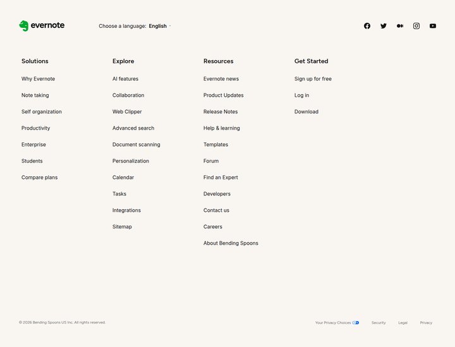Open Your Privacy Choices link

coord(337,322)
